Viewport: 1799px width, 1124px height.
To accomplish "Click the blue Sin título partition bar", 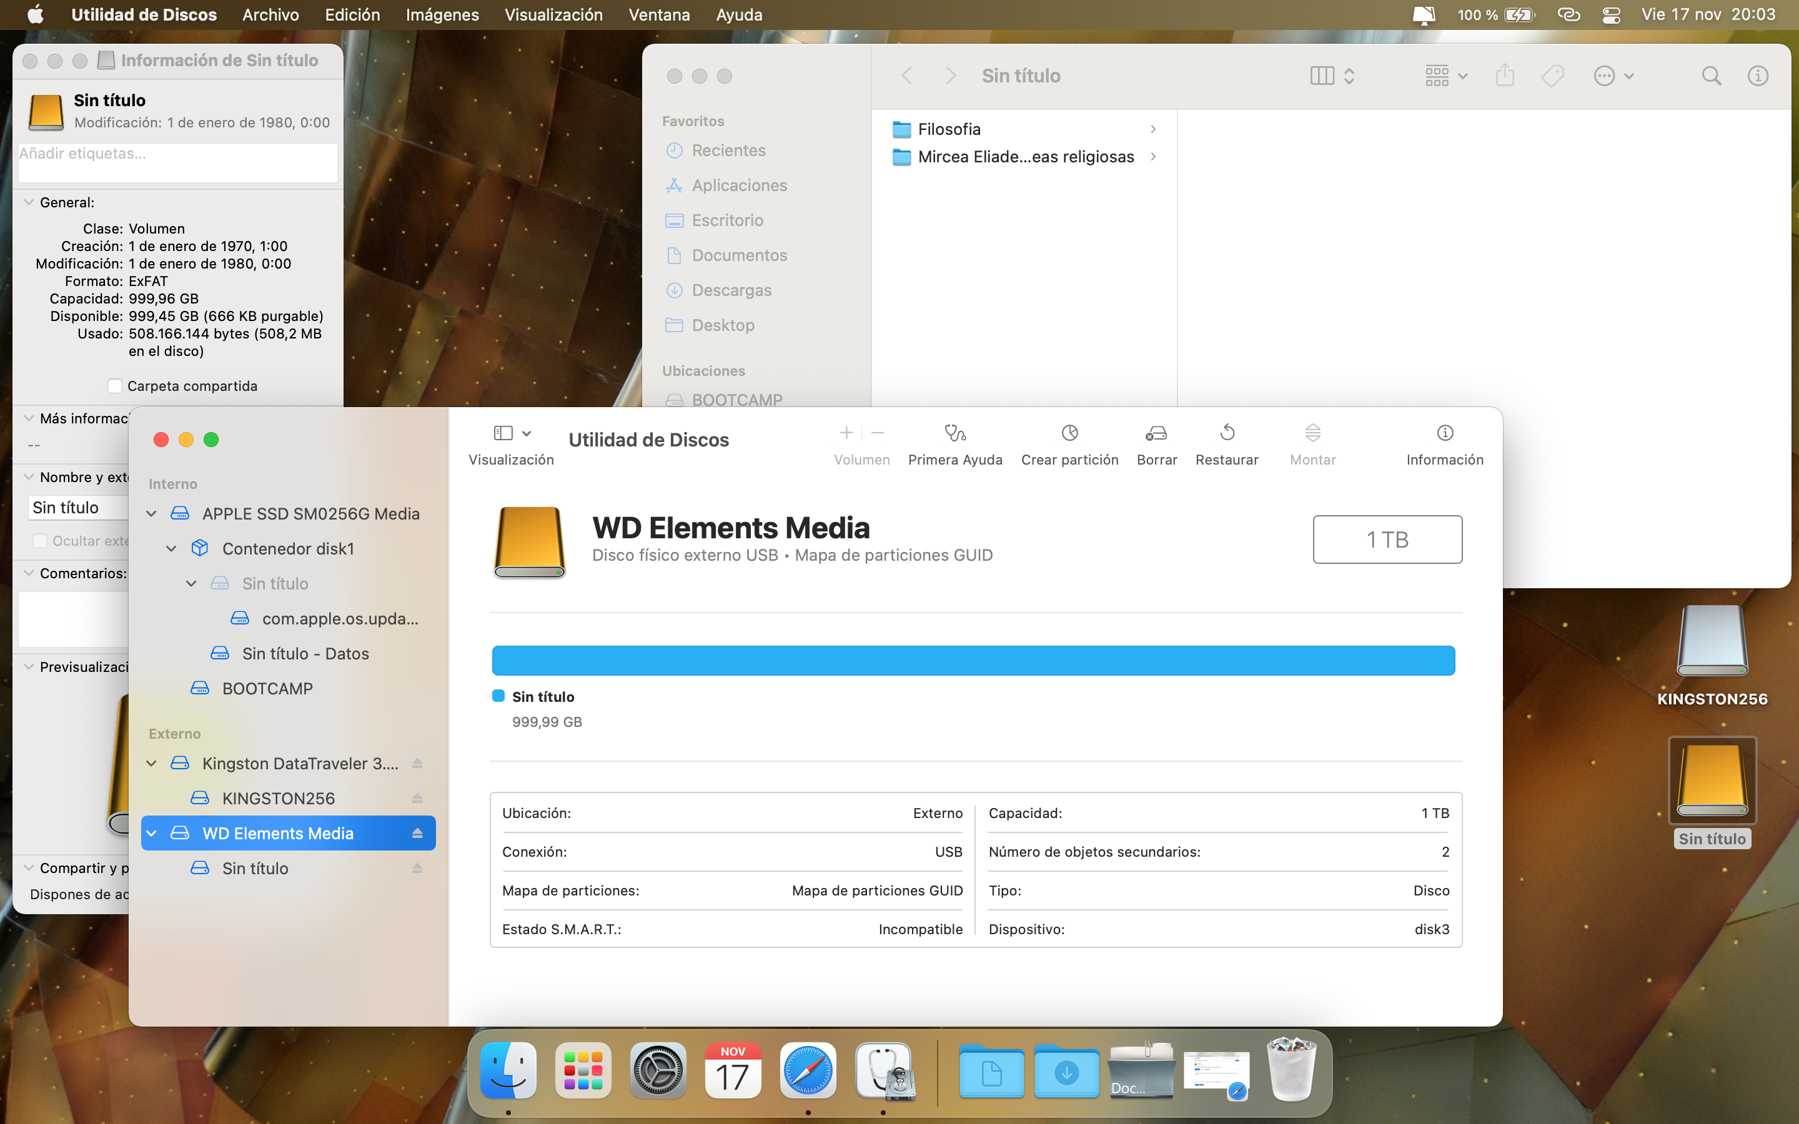I will click(973, 661).
